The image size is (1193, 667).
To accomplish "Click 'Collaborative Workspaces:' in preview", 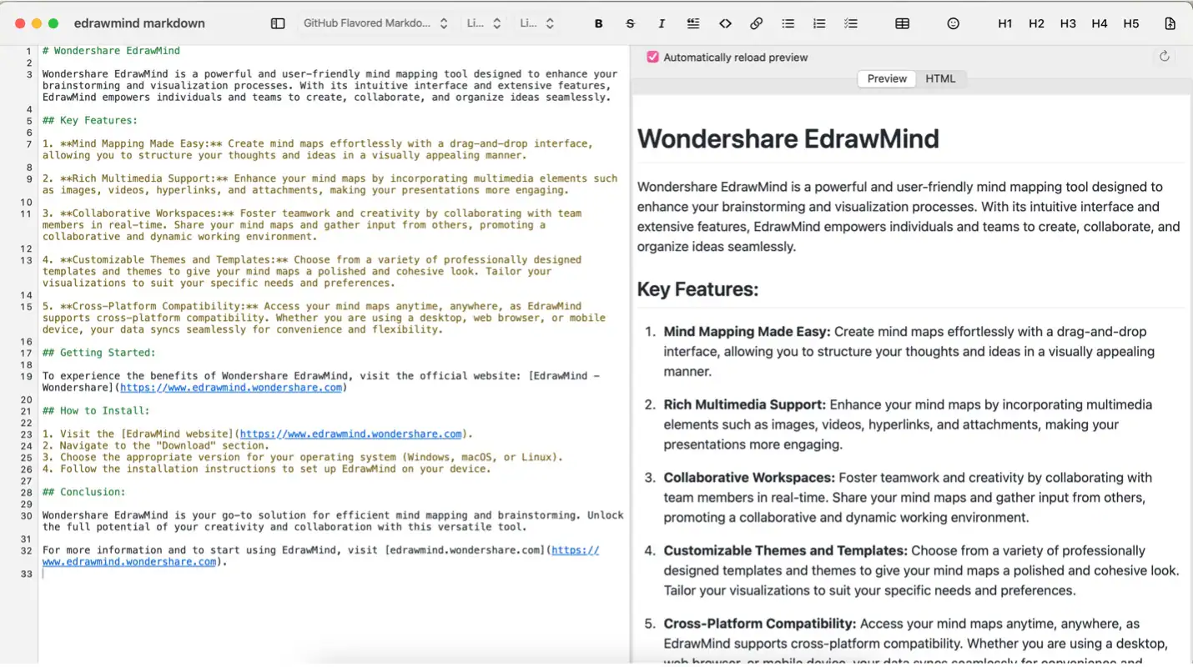I will (x=749, y=478).
